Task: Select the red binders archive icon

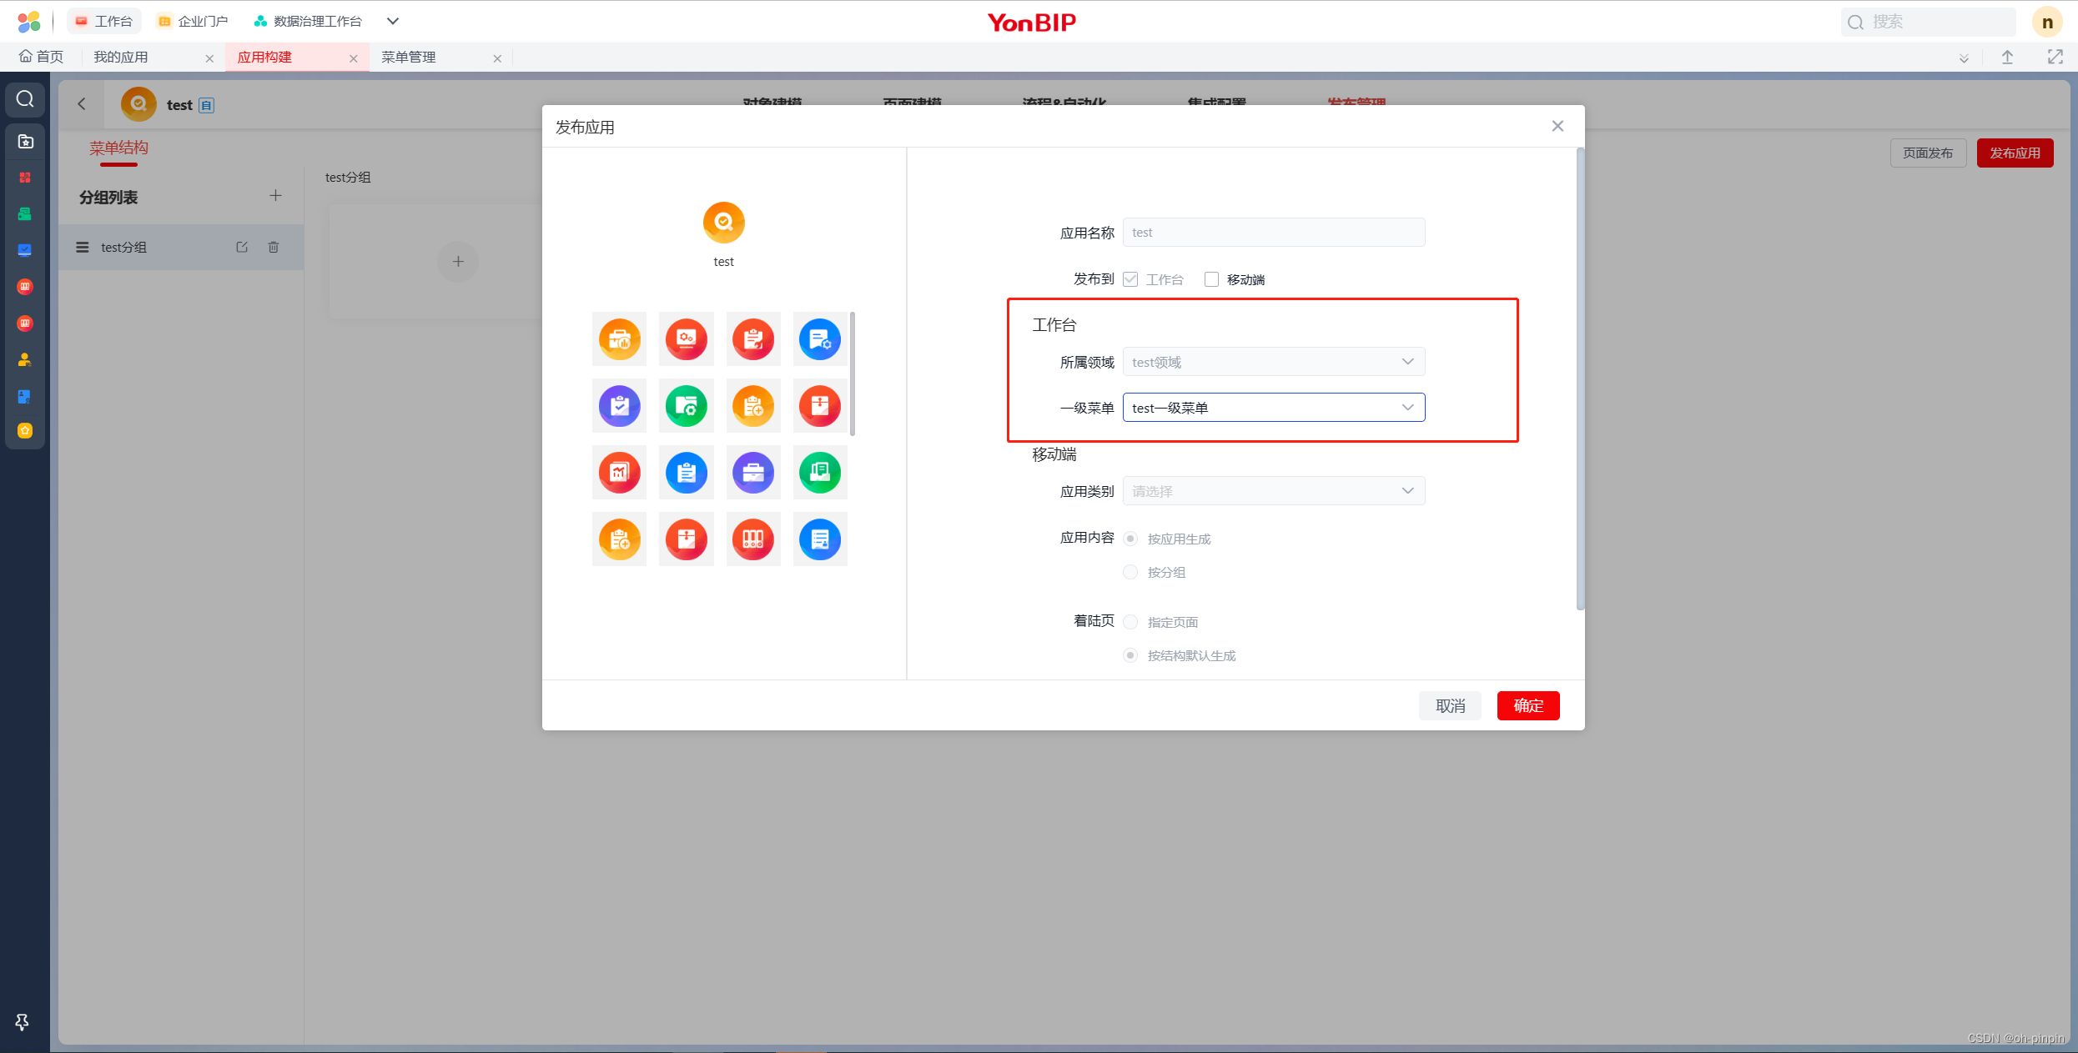Action: (752, 539)
